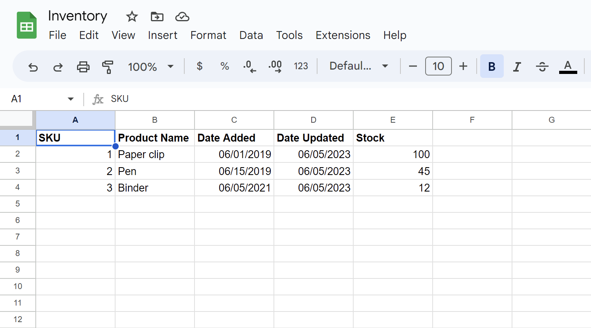
Task: Click the font size input field
Action: (438, 66)
